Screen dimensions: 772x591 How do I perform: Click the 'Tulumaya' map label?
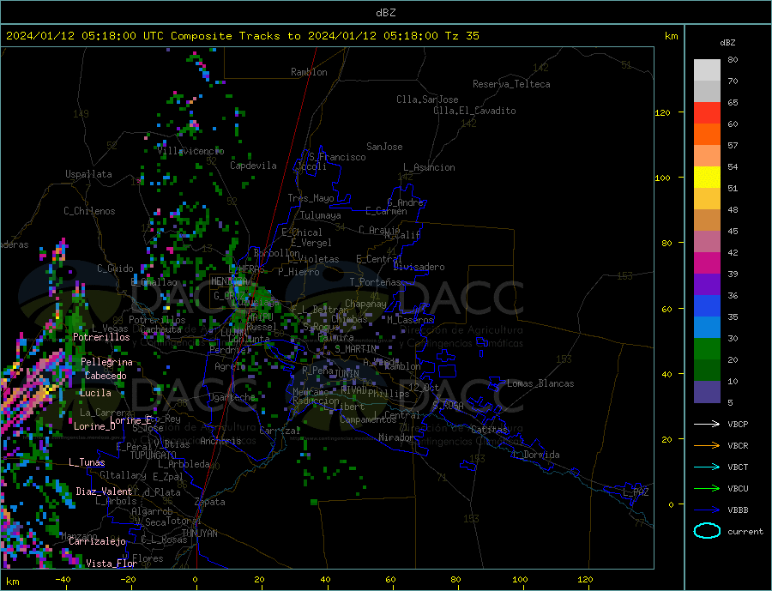(x=320, y=215)
